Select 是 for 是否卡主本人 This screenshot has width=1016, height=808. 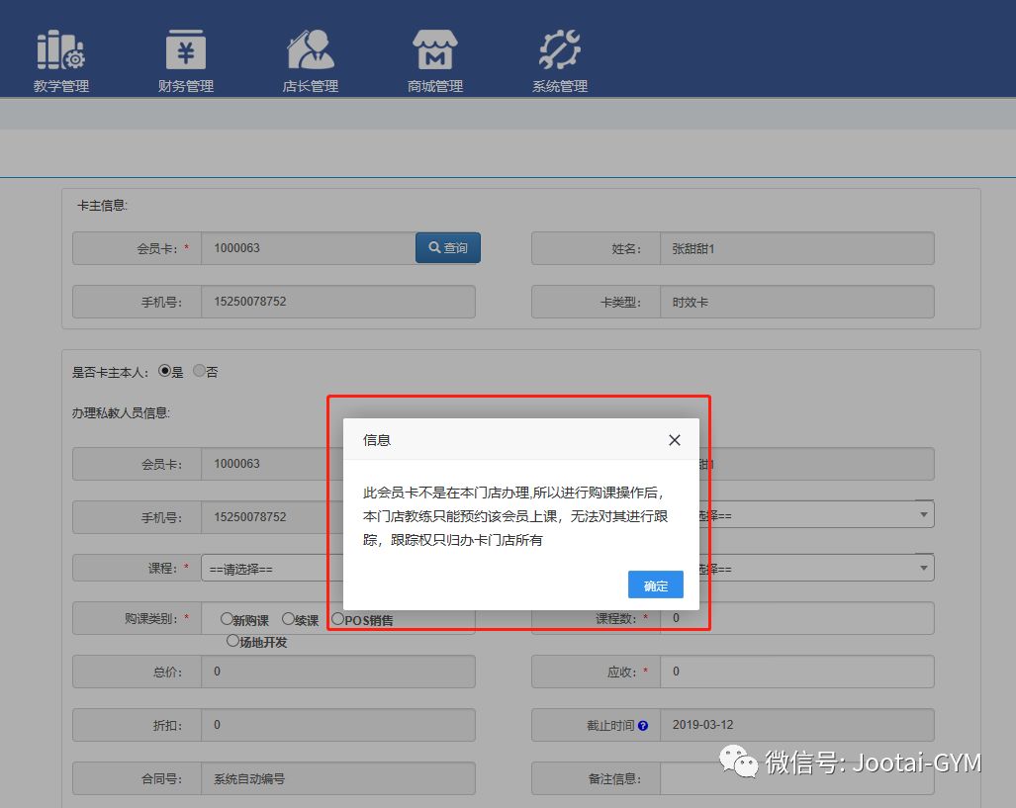pos(164,371)
